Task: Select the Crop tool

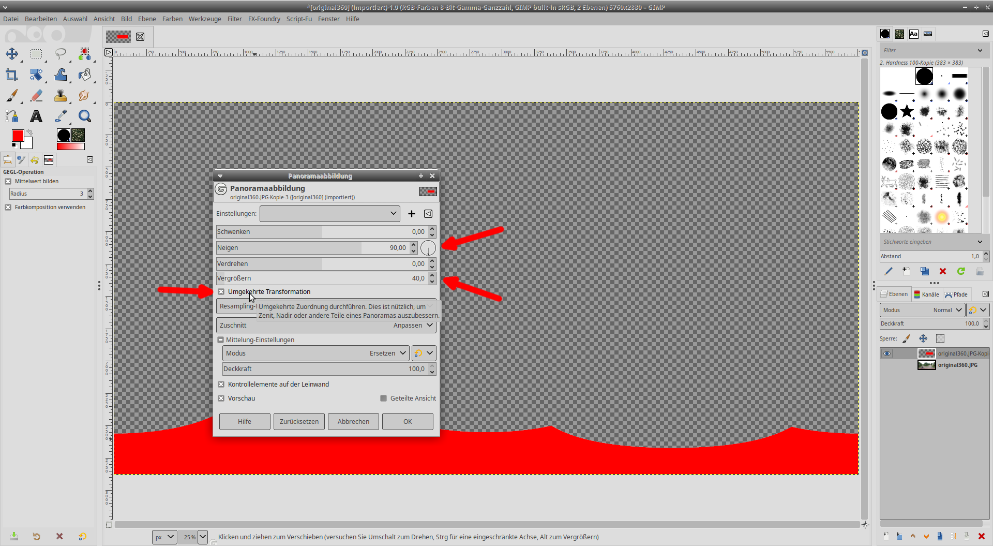Action: click(x=12, y=75)
